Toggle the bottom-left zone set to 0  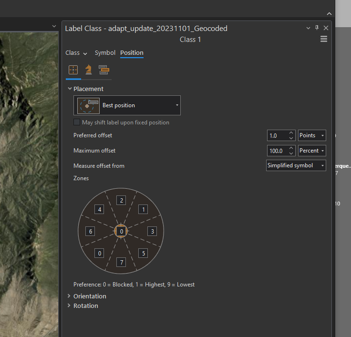coord(100,253)
